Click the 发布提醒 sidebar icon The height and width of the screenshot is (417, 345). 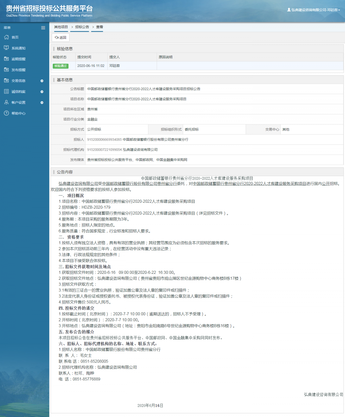6,70
